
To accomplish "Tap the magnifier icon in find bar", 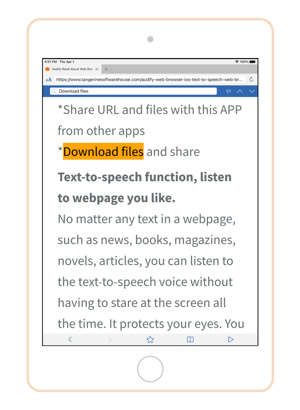I will coord(54,91).
